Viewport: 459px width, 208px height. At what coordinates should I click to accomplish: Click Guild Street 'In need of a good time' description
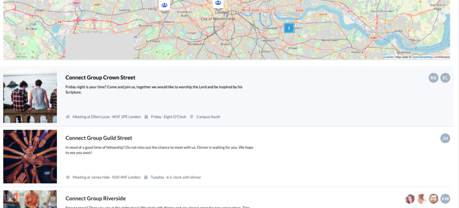pyautogui.click(x=159, y=150)
